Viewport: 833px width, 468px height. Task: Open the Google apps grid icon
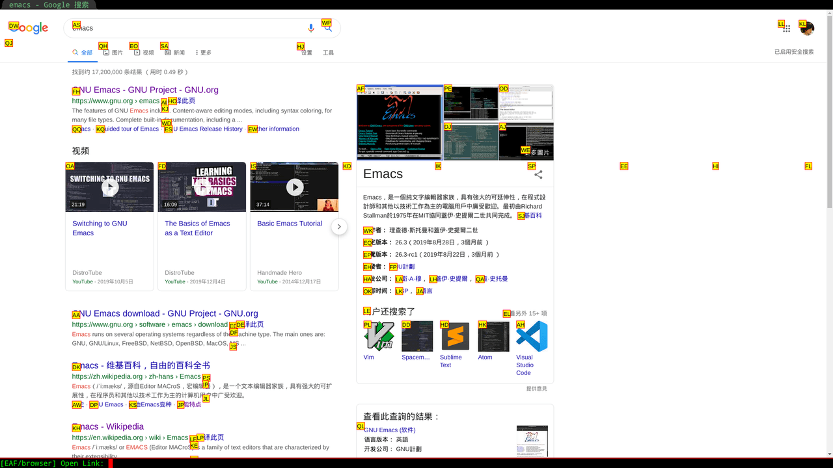click(x=787, y=28)
